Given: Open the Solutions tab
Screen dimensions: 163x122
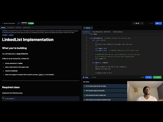Looking at the screenshot, I should 18,28.
